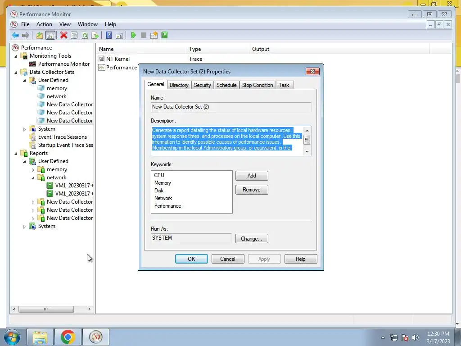Start the data collector set with green play icon
The height and width of the screenshot is (346, 461).
pos(133,35)
